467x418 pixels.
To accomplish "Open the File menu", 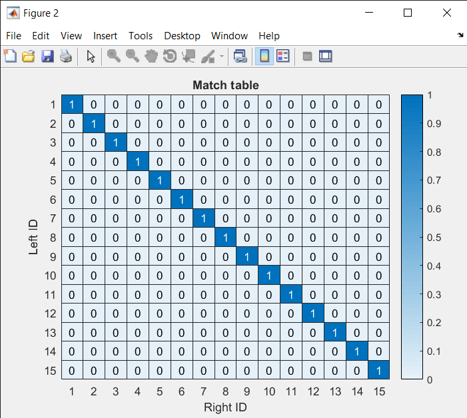I will [x=14, y=36].
